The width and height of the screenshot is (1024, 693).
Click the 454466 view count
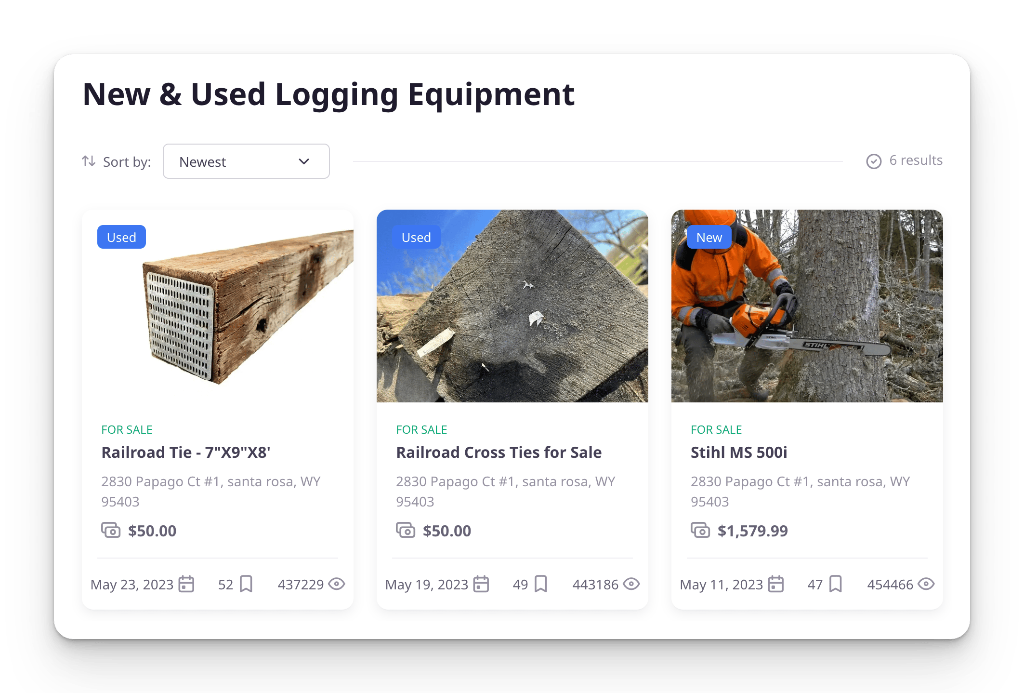890,585
